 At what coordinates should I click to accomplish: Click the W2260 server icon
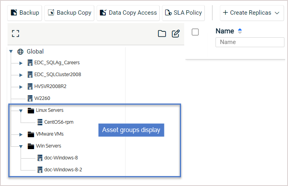click(x=30, y=98)
